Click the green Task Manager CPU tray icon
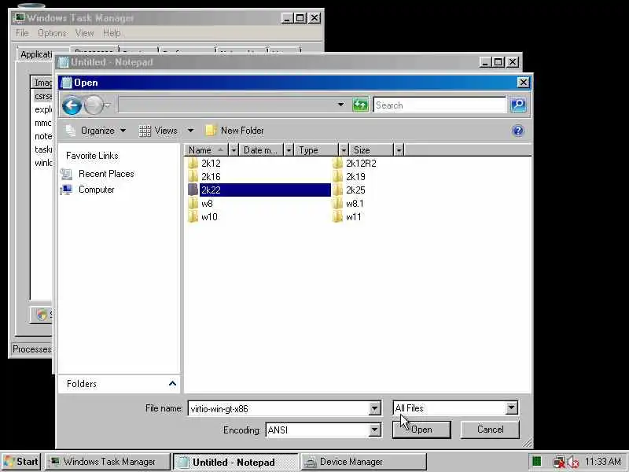 (537, 462)
